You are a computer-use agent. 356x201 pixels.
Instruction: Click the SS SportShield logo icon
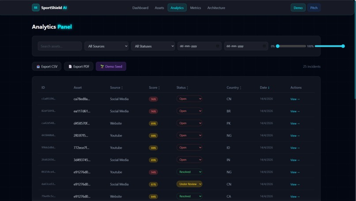36,8
